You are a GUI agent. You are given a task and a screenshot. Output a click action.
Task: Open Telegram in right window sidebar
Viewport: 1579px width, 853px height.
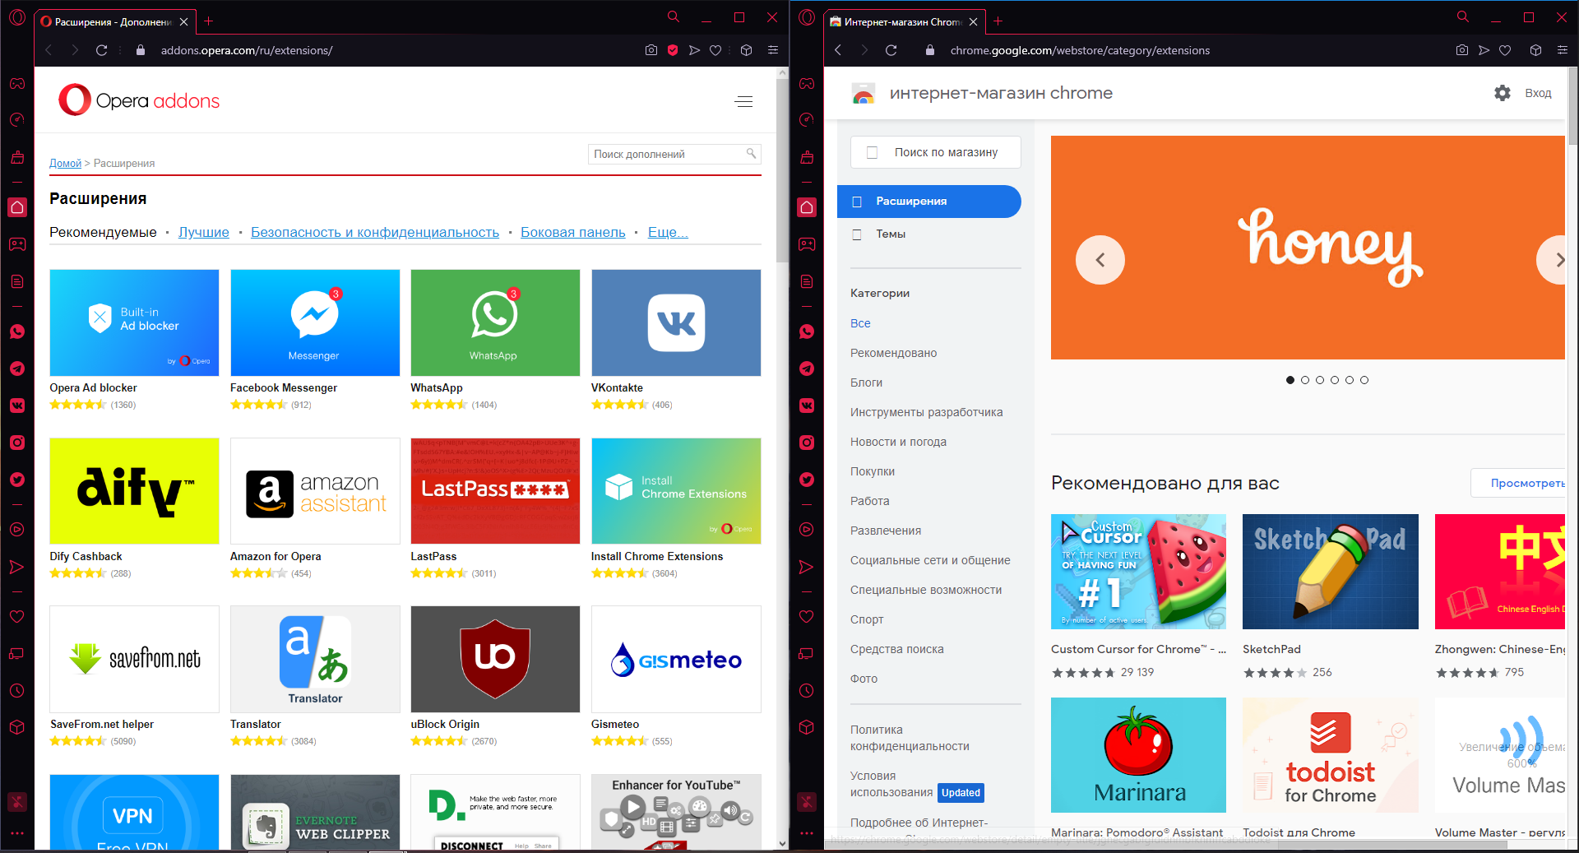tap(807, 369)
